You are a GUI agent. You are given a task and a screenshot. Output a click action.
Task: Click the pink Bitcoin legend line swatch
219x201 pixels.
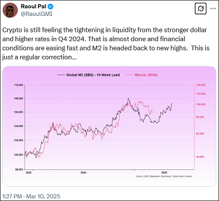click(130, 75)
